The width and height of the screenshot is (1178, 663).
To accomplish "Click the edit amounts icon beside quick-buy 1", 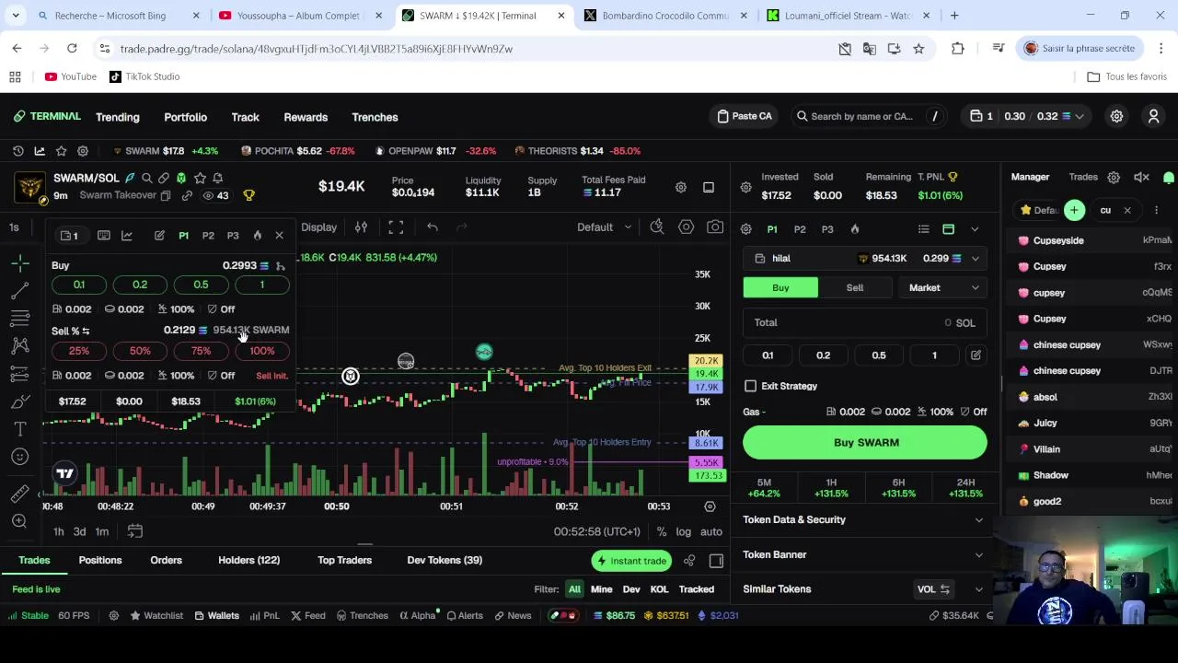I will (976, 355).
